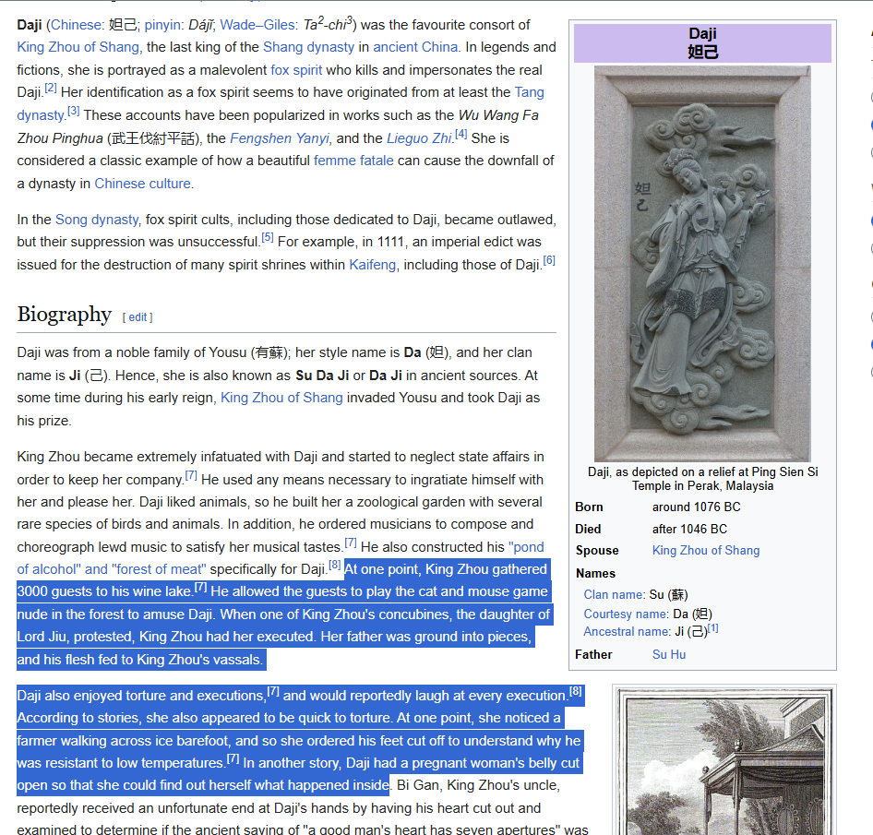Open the Su Hu father link

pos(669,655)
